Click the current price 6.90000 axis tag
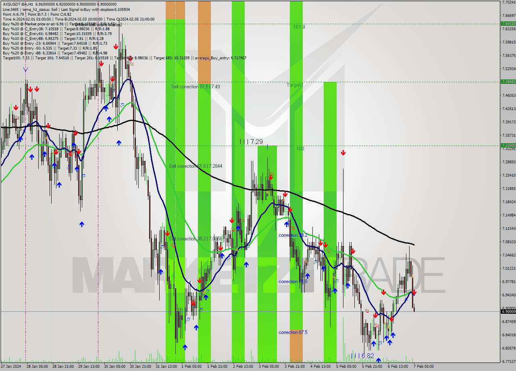Viewport: 516px width, 371px height. click(x=508, y=311)
